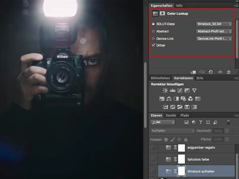Switch to the Bibliotheken tab
Screen dimensions: 239x179
pyautogui.click(x=160, y=78)
